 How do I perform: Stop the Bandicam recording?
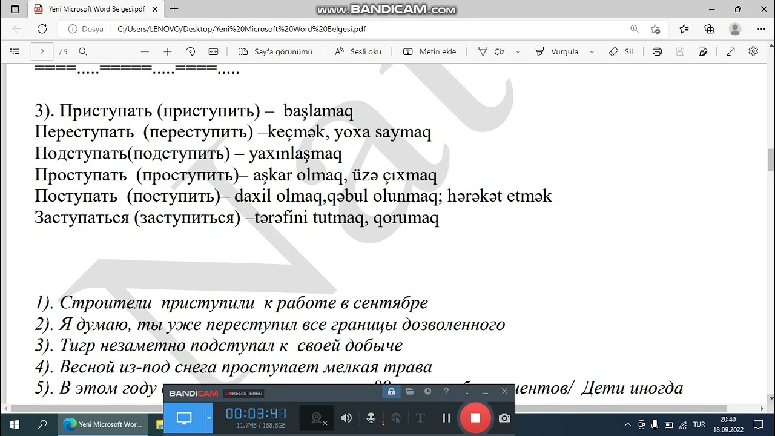[x=475, y=418]
